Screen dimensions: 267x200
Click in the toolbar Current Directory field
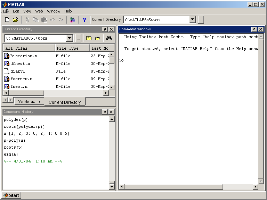point(157,20)
